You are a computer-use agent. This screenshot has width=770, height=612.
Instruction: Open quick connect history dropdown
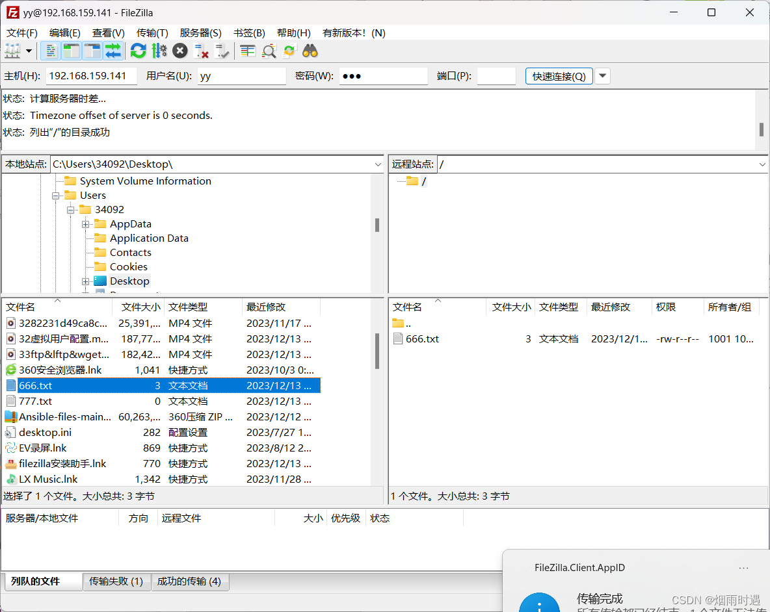pyautogui.click(x=603, y=76)
